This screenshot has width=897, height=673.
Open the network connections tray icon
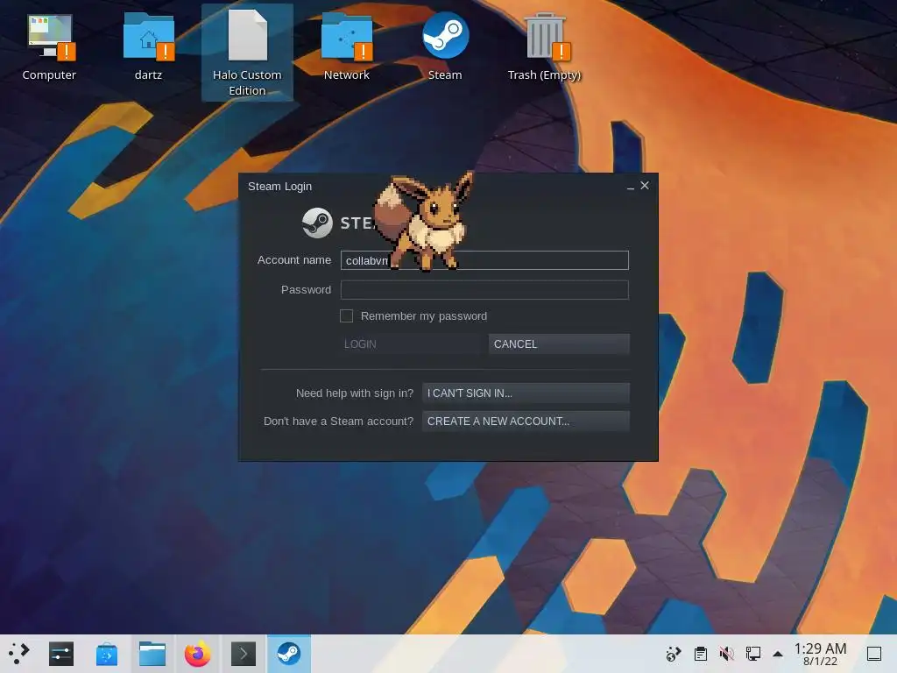click(752, 654)
